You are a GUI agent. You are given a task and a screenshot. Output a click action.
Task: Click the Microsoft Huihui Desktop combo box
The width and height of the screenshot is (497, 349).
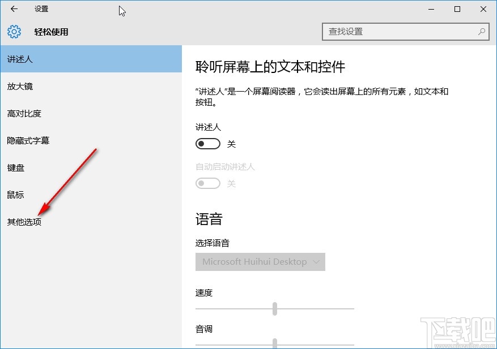[x=260, y=262]
